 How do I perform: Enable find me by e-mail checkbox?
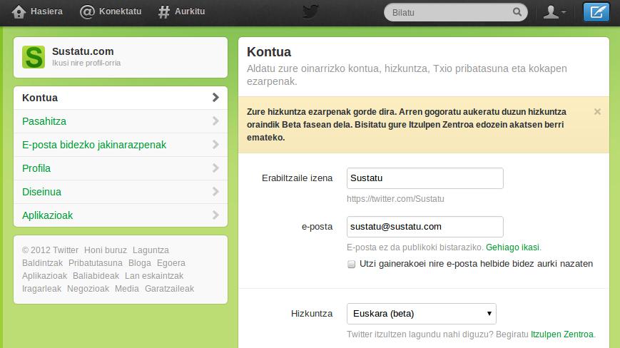(351, 264)
